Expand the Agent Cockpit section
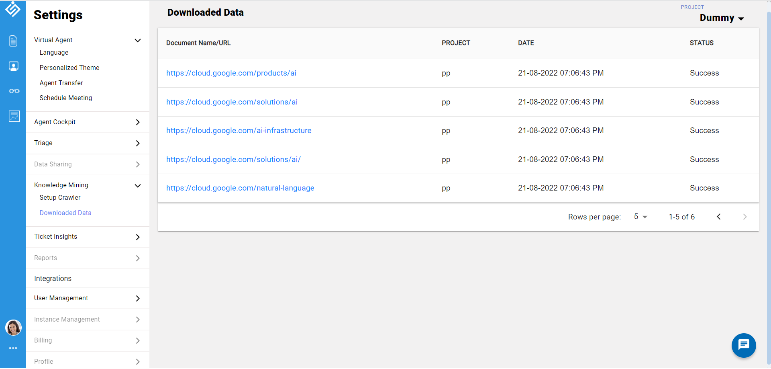This screenshot has height=369, width=771. 137,122
